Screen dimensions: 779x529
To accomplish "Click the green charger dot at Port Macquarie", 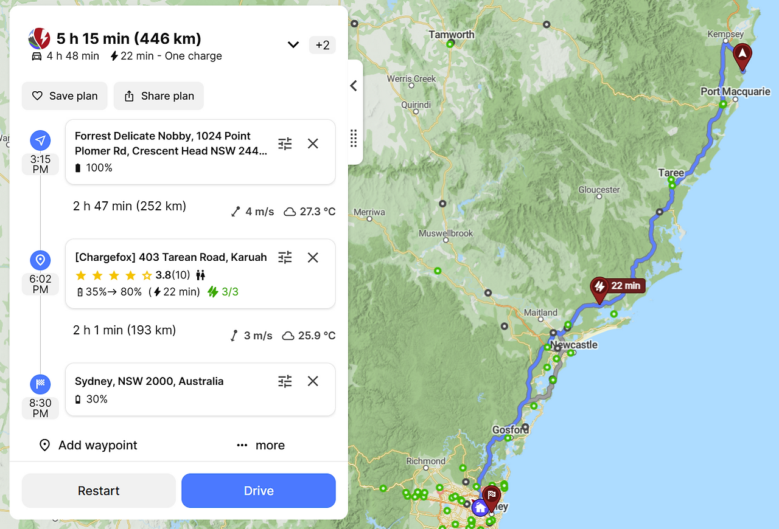I will click(723, 105).
